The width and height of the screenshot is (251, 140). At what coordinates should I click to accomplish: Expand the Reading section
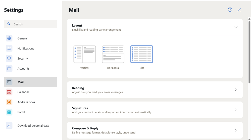tap(235, 90)
